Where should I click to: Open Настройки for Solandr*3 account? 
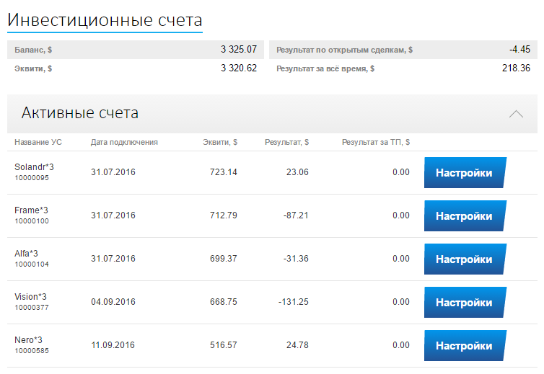coord(464,173)
